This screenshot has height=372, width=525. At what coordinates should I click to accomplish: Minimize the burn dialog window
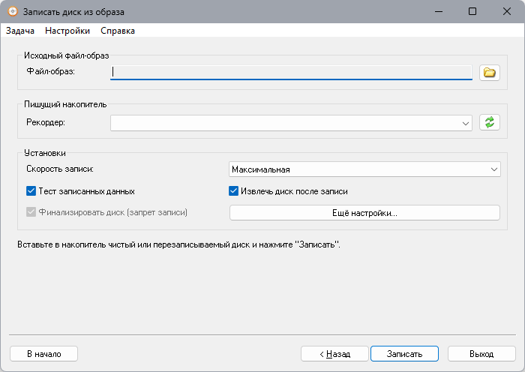tap(439, 11)
